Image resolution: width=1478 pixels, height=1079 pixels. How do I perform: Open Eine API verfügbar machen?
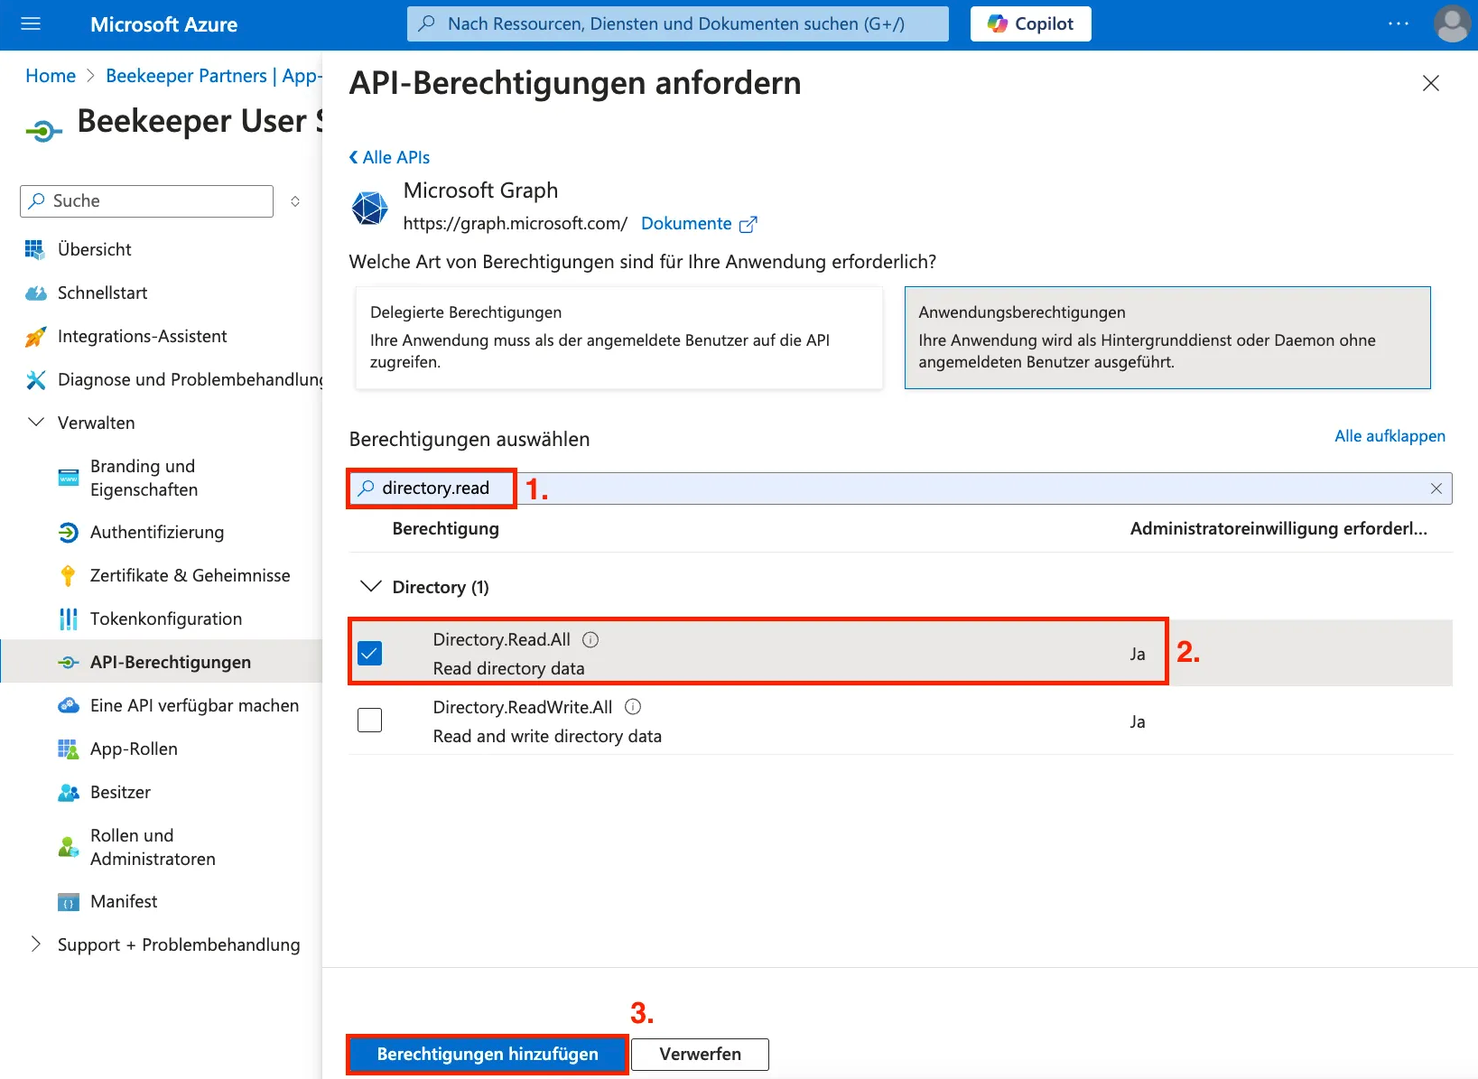(x=194, y=705)
